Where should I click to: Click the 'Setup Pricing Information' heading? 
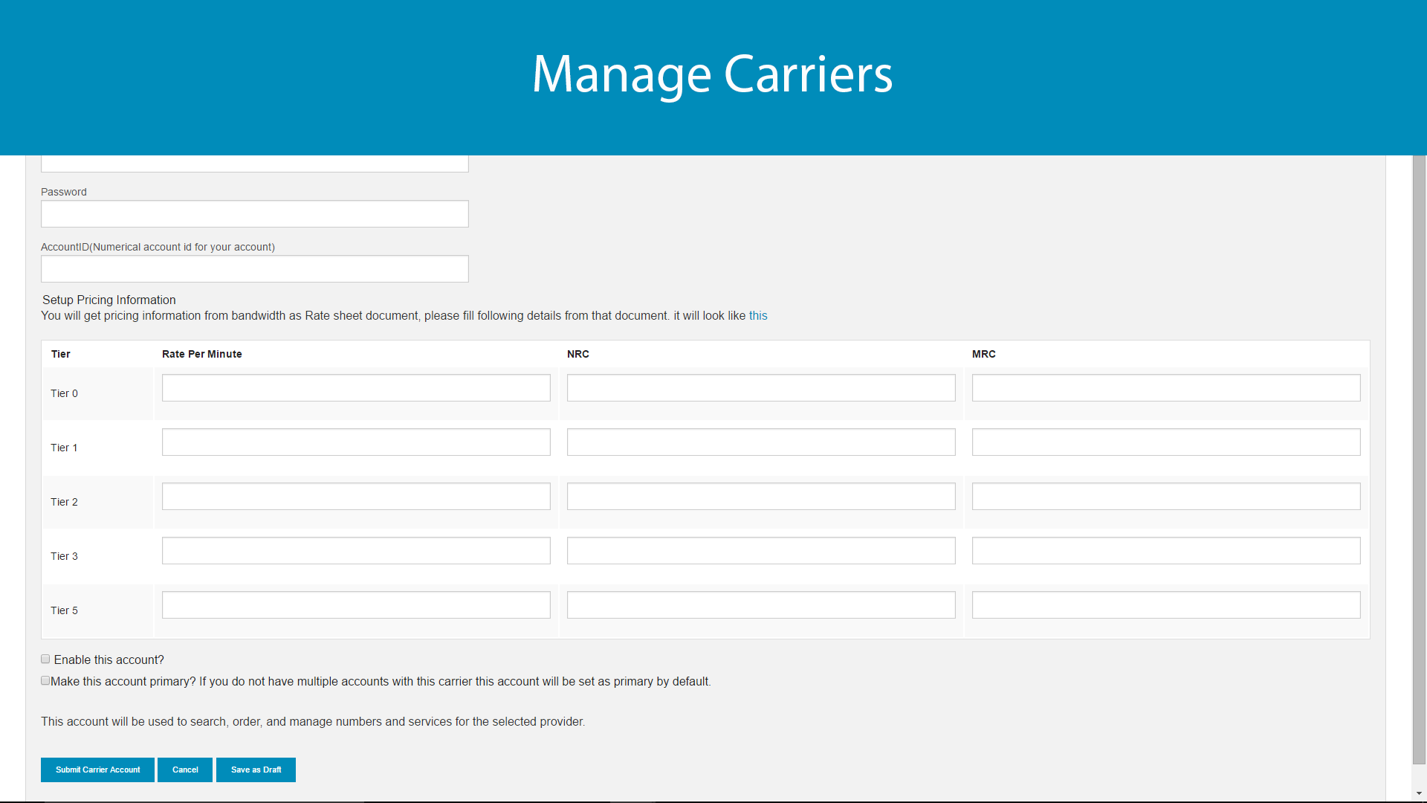pos(109,300)
